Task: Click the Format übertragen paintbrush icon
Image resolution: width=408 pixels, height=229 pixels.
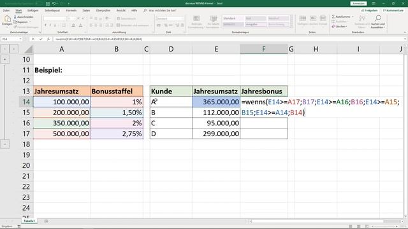Action: pyautogui.click(x=15, y=27)
